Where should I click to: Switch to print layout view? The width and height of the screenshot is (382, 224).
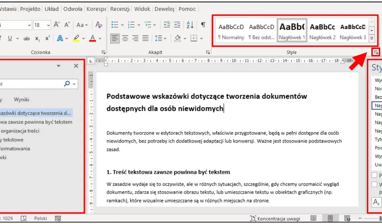[330, 218]
